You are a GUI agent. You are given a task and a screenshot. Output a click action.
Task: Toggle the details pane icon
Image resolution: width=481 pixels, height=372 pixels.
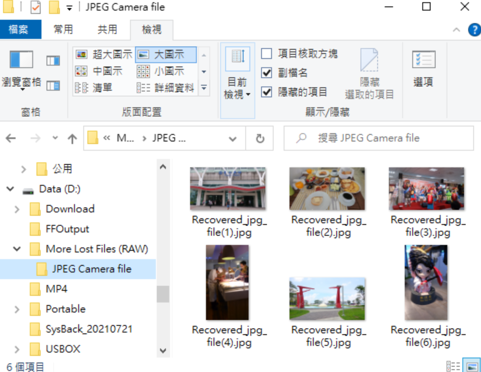click(x=53, y=86)
